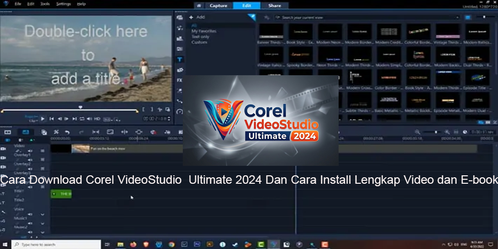
Task: Open the Settings menu
Action: click(x=64, y=4)
